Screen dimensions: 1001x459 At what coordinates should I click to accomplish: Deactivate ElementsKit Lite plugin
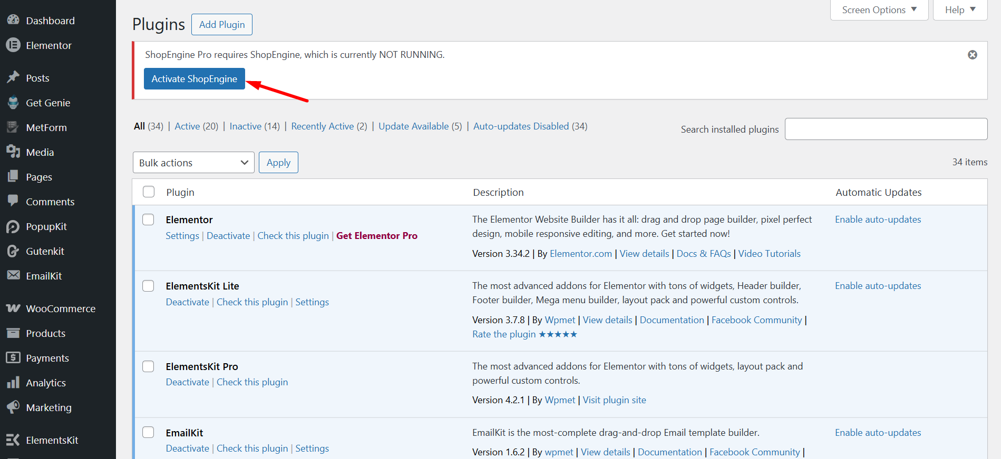tap(188, 302)
